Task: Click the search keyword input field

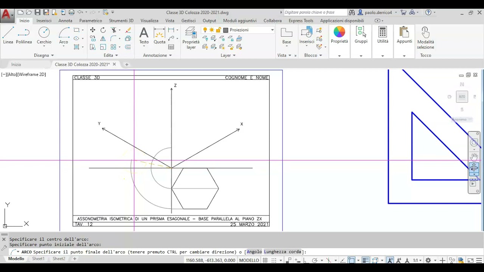Action: click(x=315, y=12)
